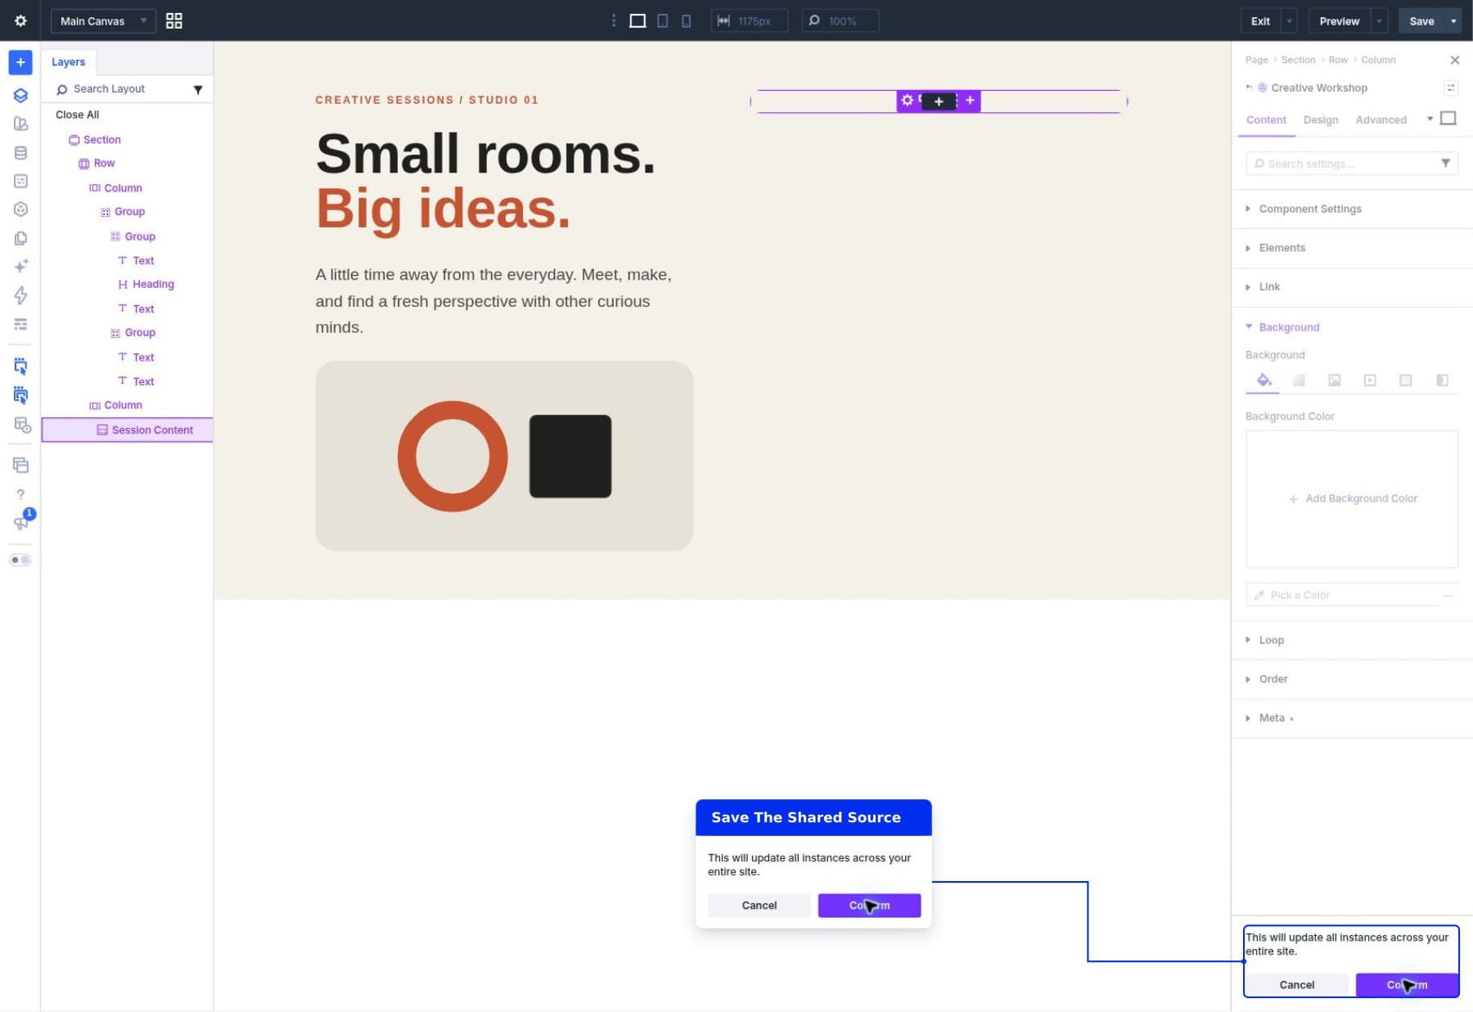Open the megaphone notifications icon
This screenshot has width=1473, height=1012.
pos(20,523)
